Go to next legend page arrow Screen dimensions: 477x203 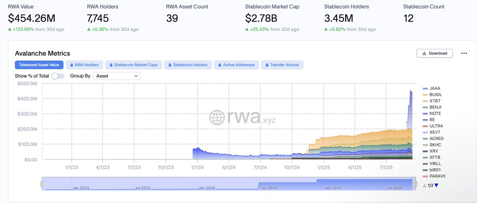point(436,185)
